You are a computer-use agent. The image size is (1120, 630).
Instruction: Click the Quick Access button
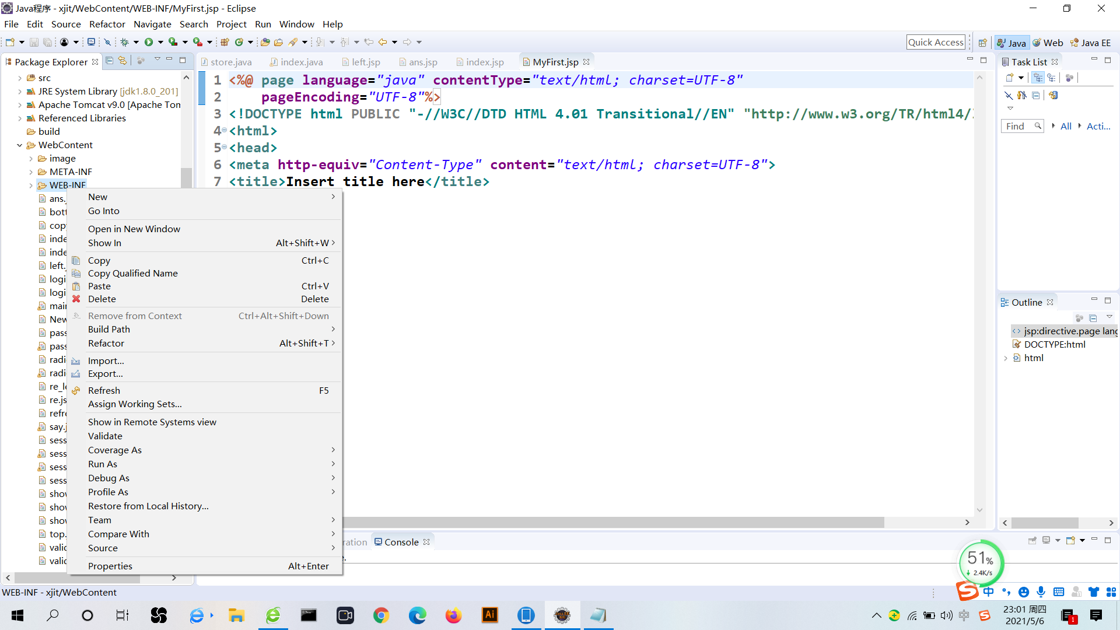936,42
